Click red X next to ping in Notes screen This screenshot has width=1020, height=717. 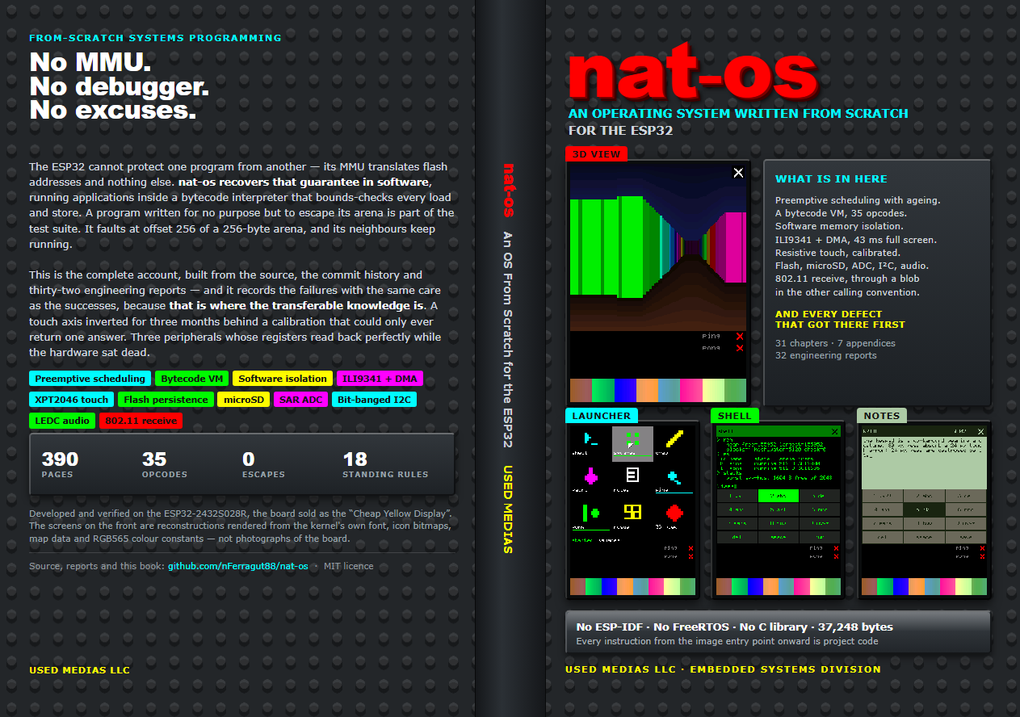coord(982,548)
